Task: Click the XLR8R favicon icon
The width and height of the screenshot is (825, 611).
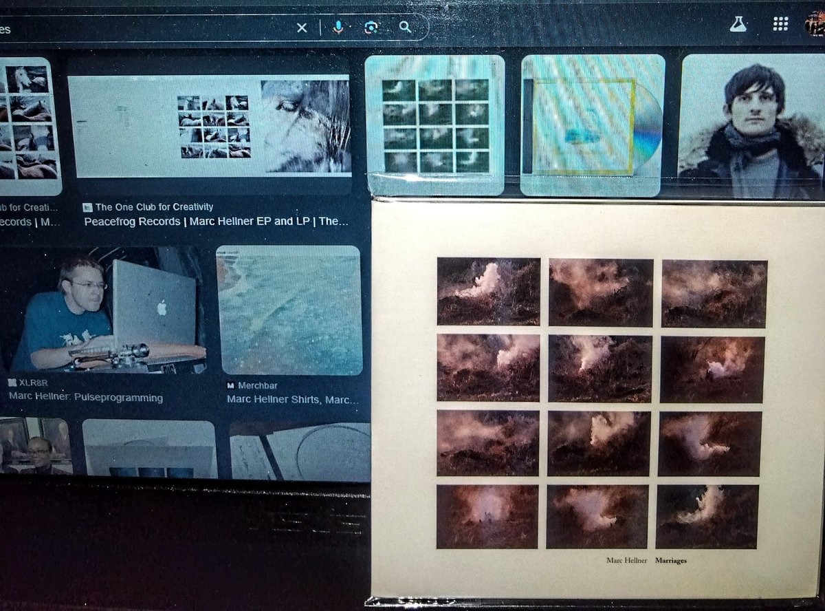Action: 13,384
